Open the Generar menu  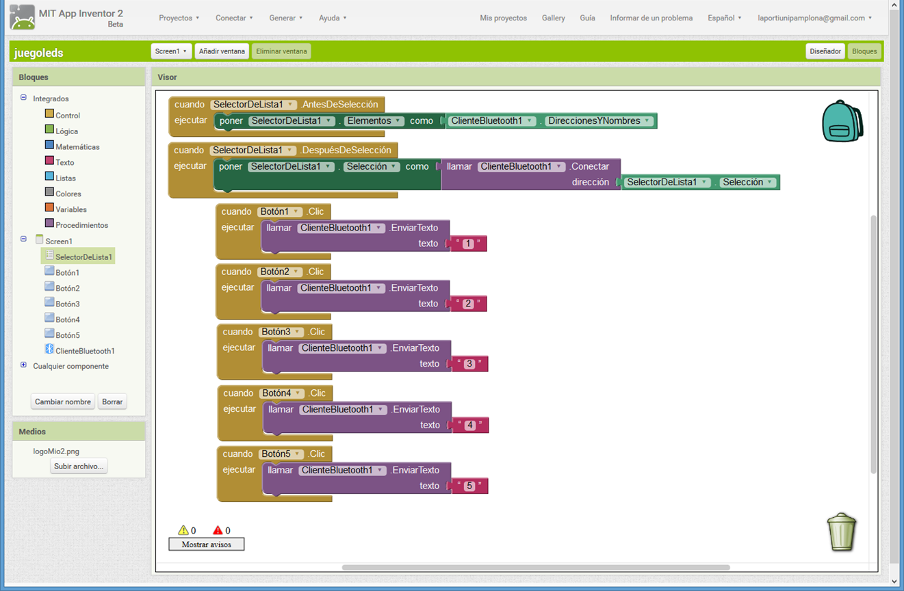click(x=285, y=18)
